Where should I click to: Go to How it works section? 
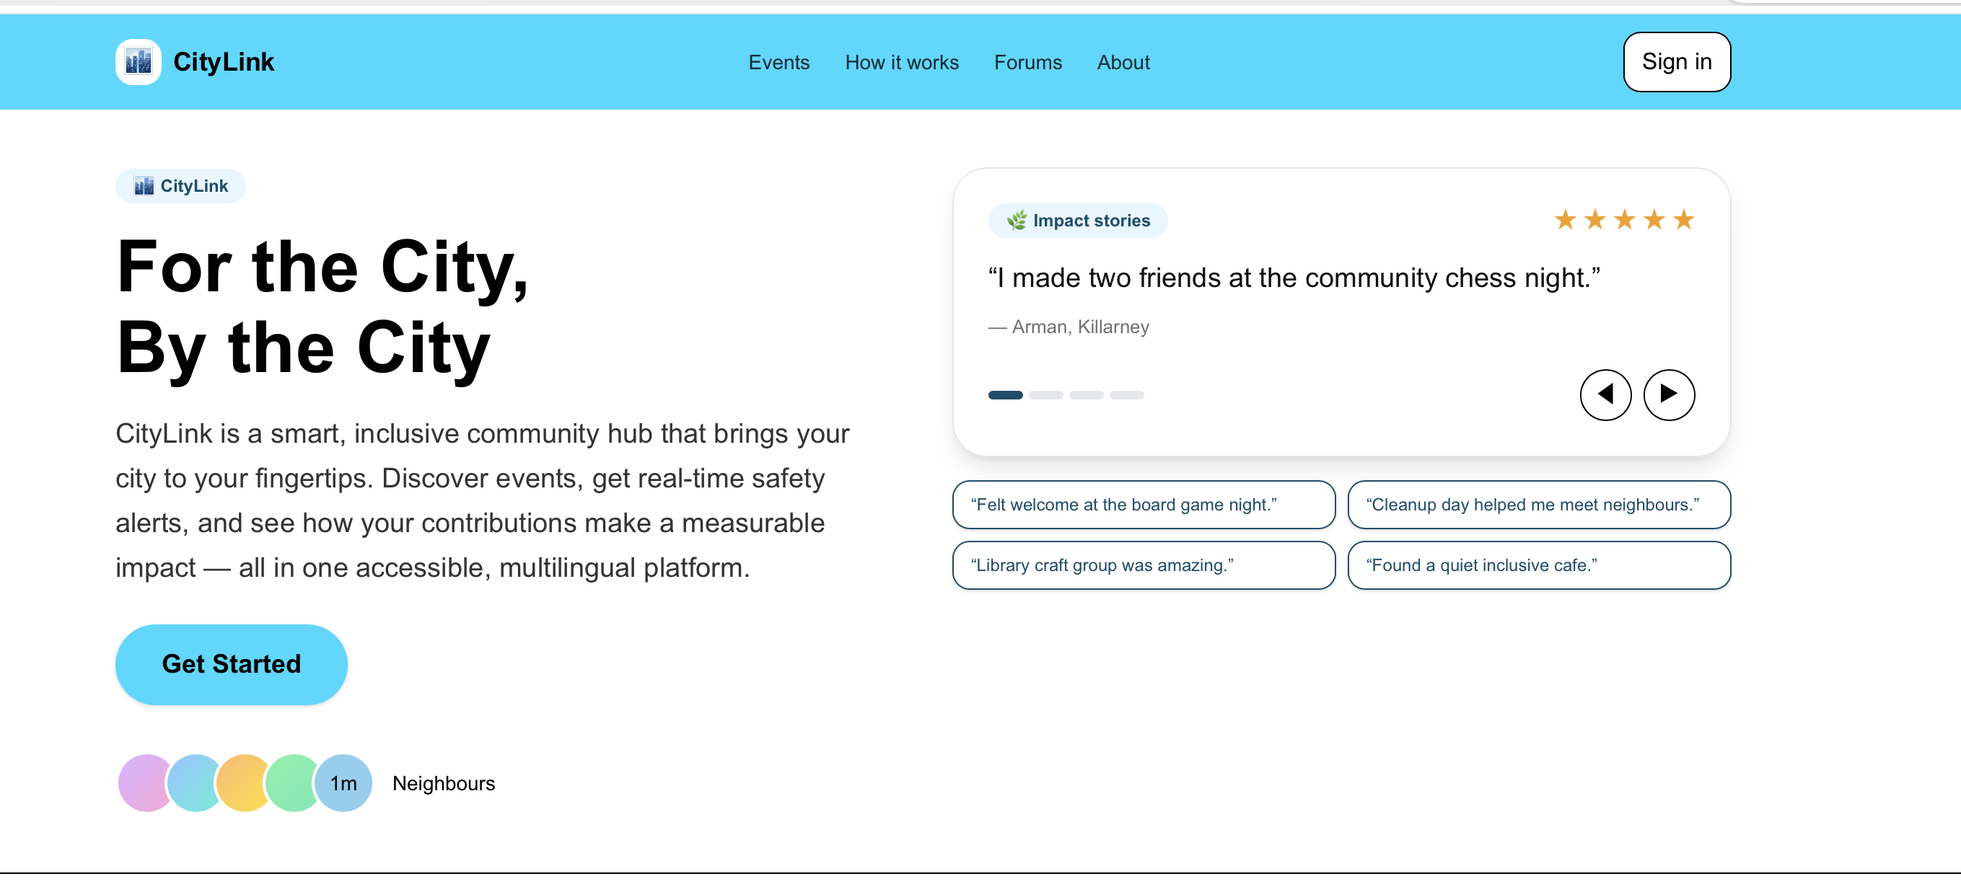pyautogui.click(x=901, y=63)
